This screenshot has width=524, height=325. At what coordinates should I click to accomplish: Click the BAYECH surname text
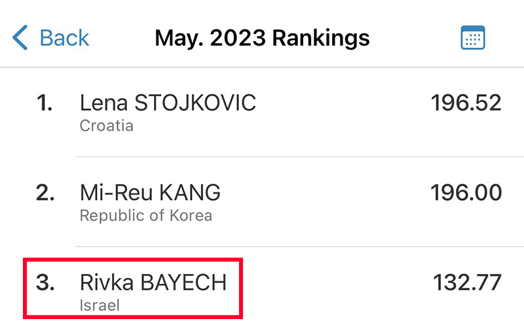183,282
